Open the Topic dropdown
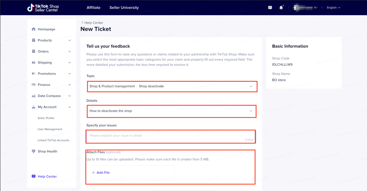Viewport: 367px width, 191px height. [x=171, y=86]
